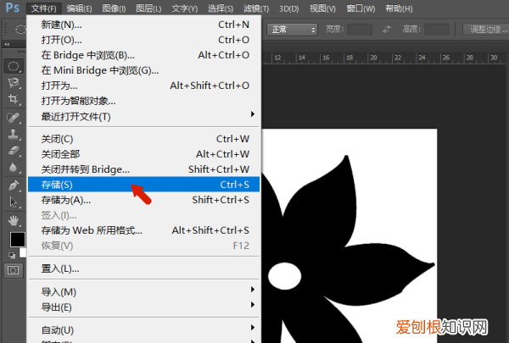The width and height of the screenshot is (509, 343).
Task: Choose 关闭全部 menu entry
Action: click(x=144, y=154)
